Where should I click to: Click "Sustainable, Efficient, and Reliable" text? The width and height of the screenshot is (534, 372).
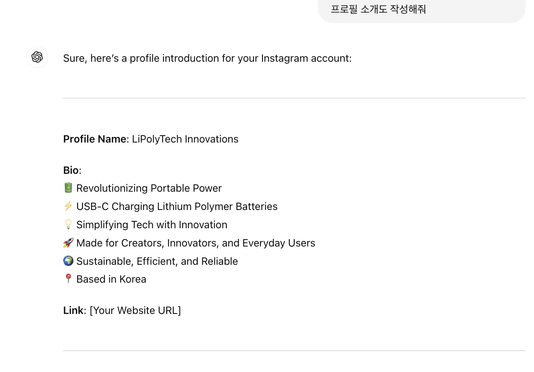[x=157, y=261]
